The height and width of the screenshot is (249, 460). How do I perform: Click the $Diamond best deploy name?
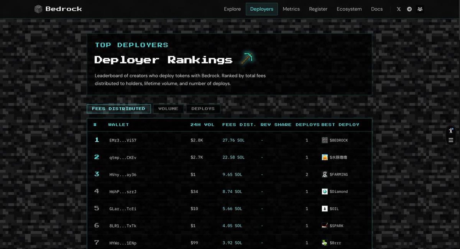339,192
